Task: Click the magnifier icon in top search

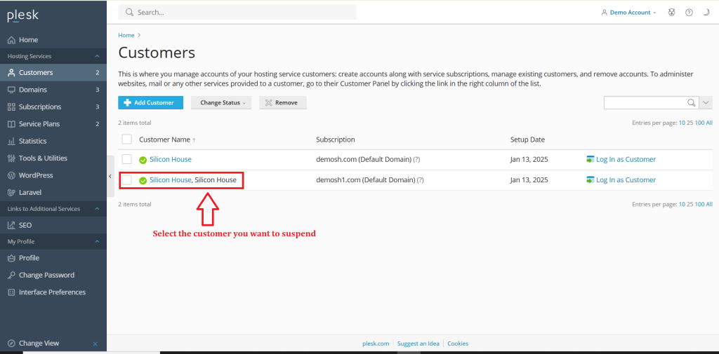Action: [129, 13]
